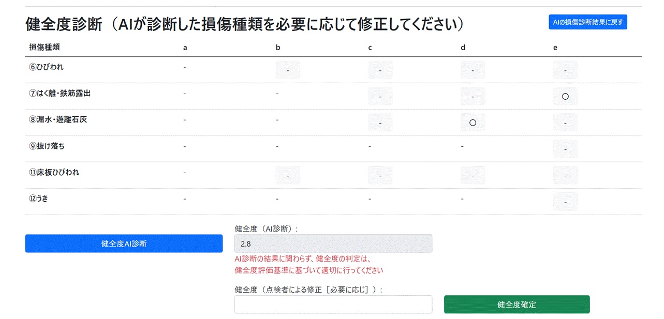Toggle grade e for ⑫うき
This screenshot has width=664, height=319.
(x=565, y=202)
